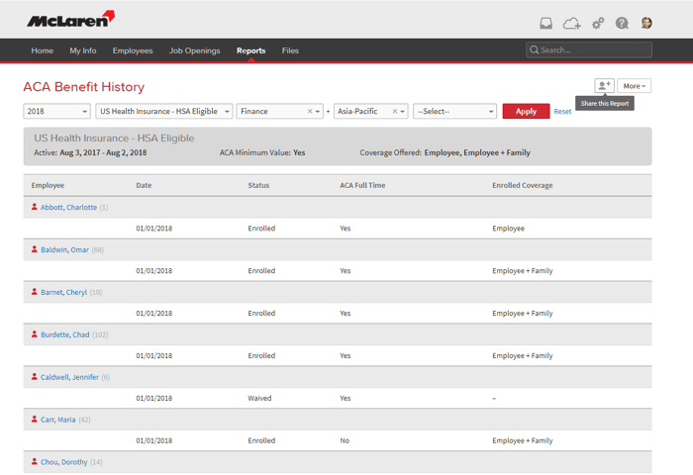Click Employee coverage in Abbott's row
This screenshot has width=693, height=475.
tap(508, 229)
